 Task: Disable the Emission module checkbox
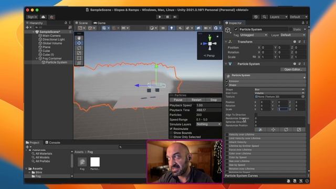click(227, 81)
